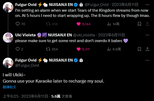Unlike Uki's tweet with 5,311 likes
Viewport: 154px width, 101px height.
(x=83, y=49)
